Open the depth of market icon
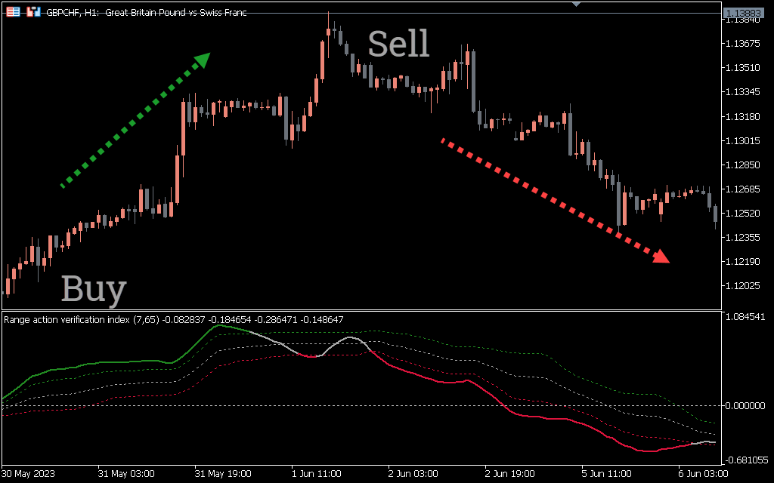Image resolution: width=774 pixels, height=483 pixels. pos(33,13)
